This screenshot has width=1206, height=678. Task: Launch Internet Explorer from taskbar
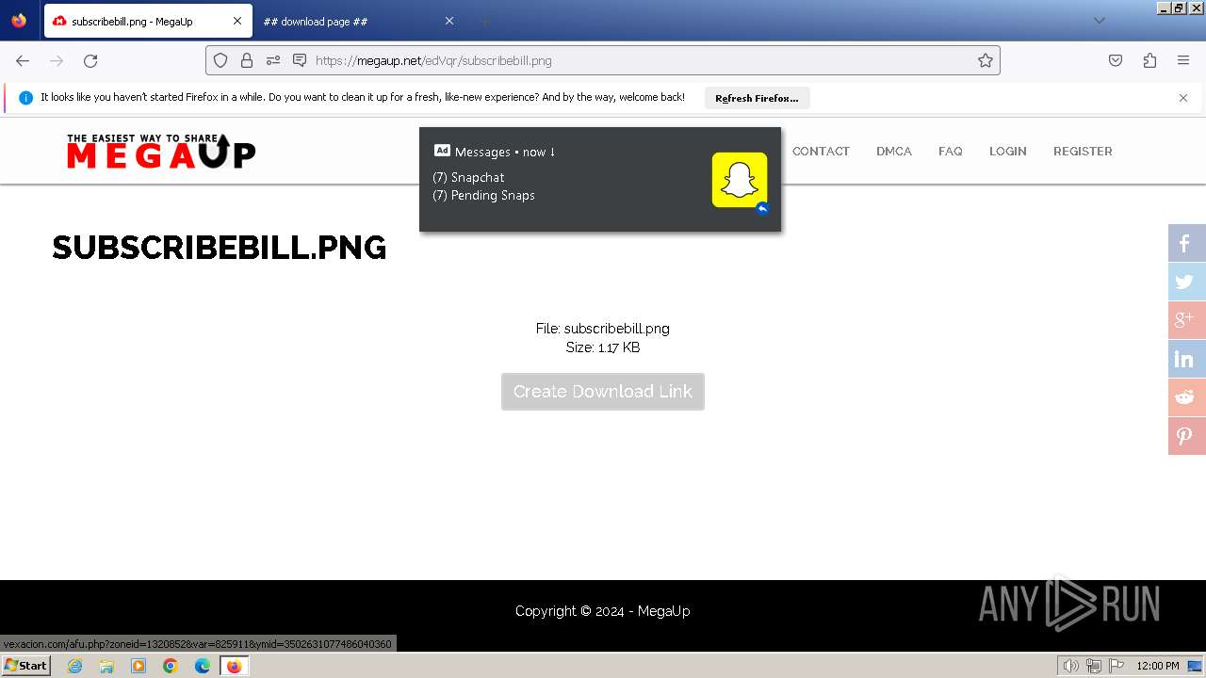74,666
